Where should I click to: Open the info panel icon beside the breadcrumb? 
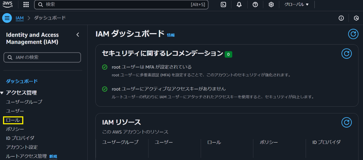click(341, 18)
